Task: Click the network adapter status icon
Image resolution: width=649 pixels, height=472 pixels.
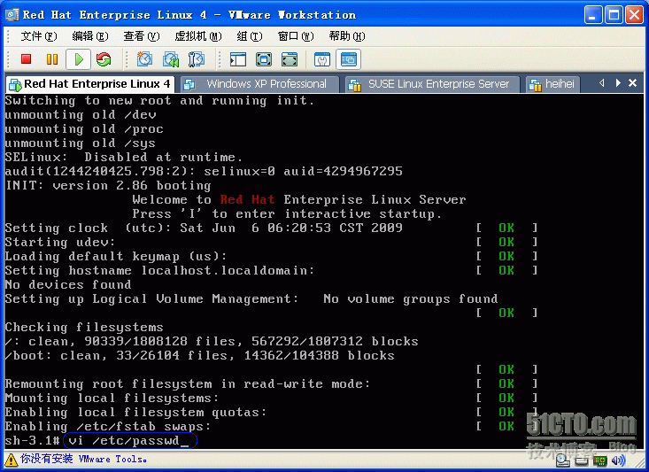Action: pos(600,460)
